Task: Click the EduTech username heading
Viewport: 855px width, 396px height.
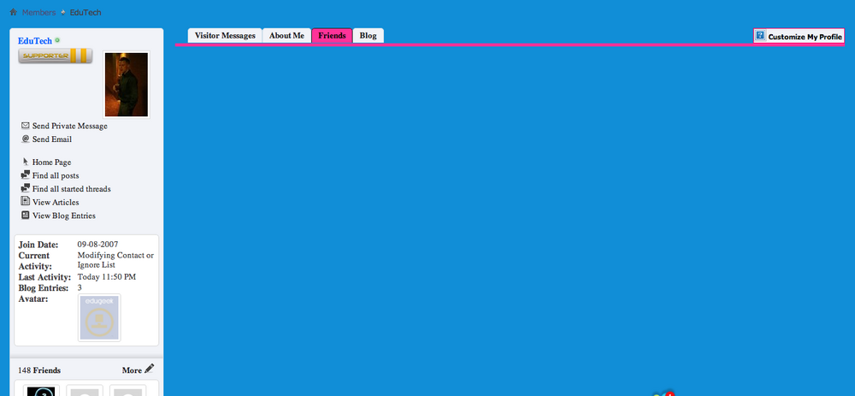Action: 35,41
